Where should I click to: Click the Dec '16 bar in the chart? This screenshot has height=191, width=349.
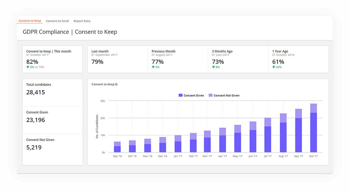coord(163,145)
